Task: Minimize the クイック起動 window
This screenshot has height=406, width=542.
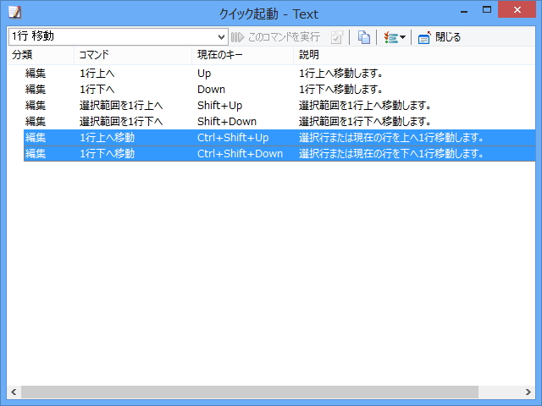Action: 464,10
